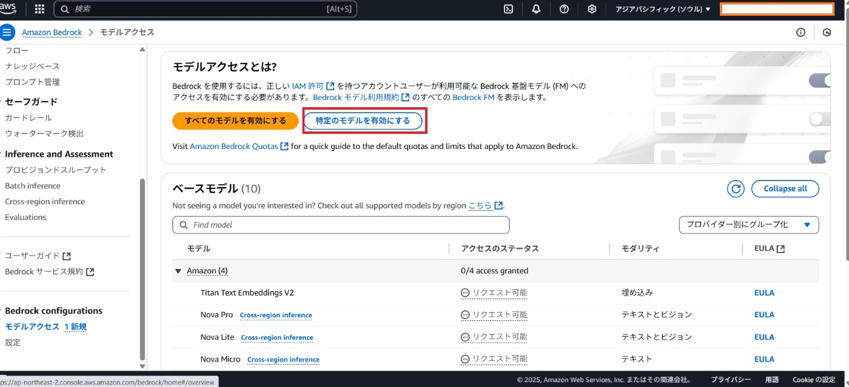Image resolution: width=849 pixels, height=387 pixels.
Task: Click the 用語 footer link
Action: click(x=772, y=380)
